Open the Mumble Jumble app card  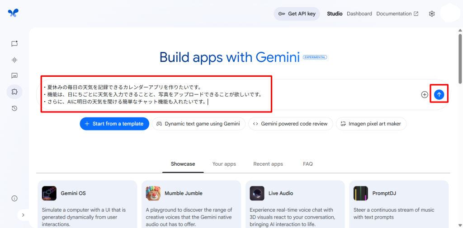pos(191,204)
